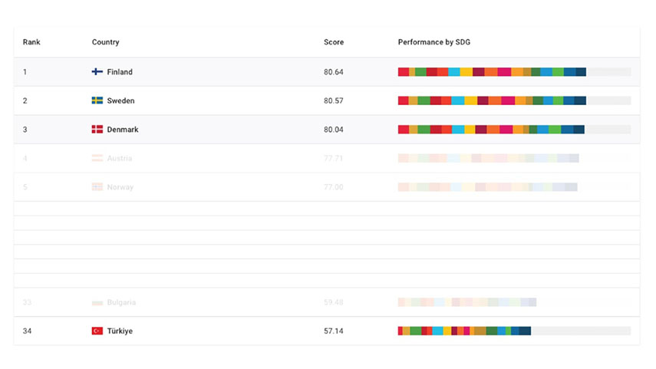Open the Denmark country link
The image size is (656, 369).
123,130
